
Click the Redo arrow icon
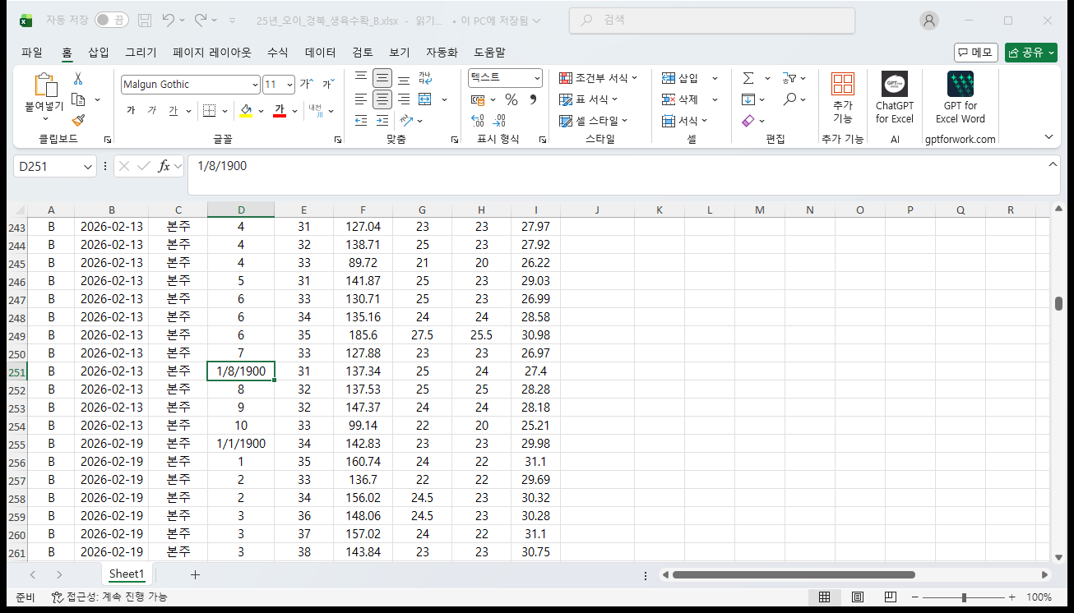tap(201, 20)
